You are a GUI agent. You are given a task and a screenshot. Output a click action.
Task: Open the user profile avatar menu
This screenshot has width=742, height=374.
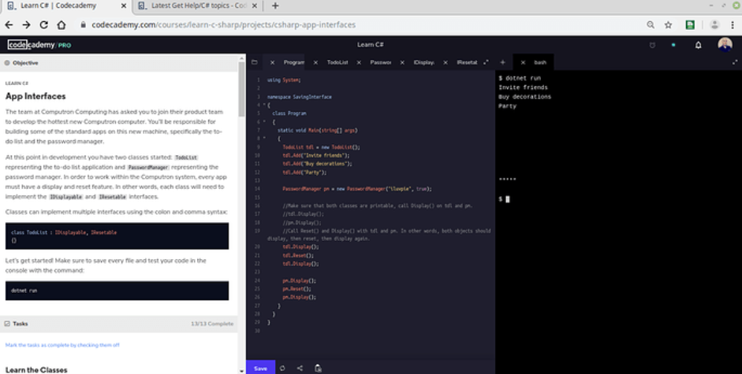coord(725,44)
